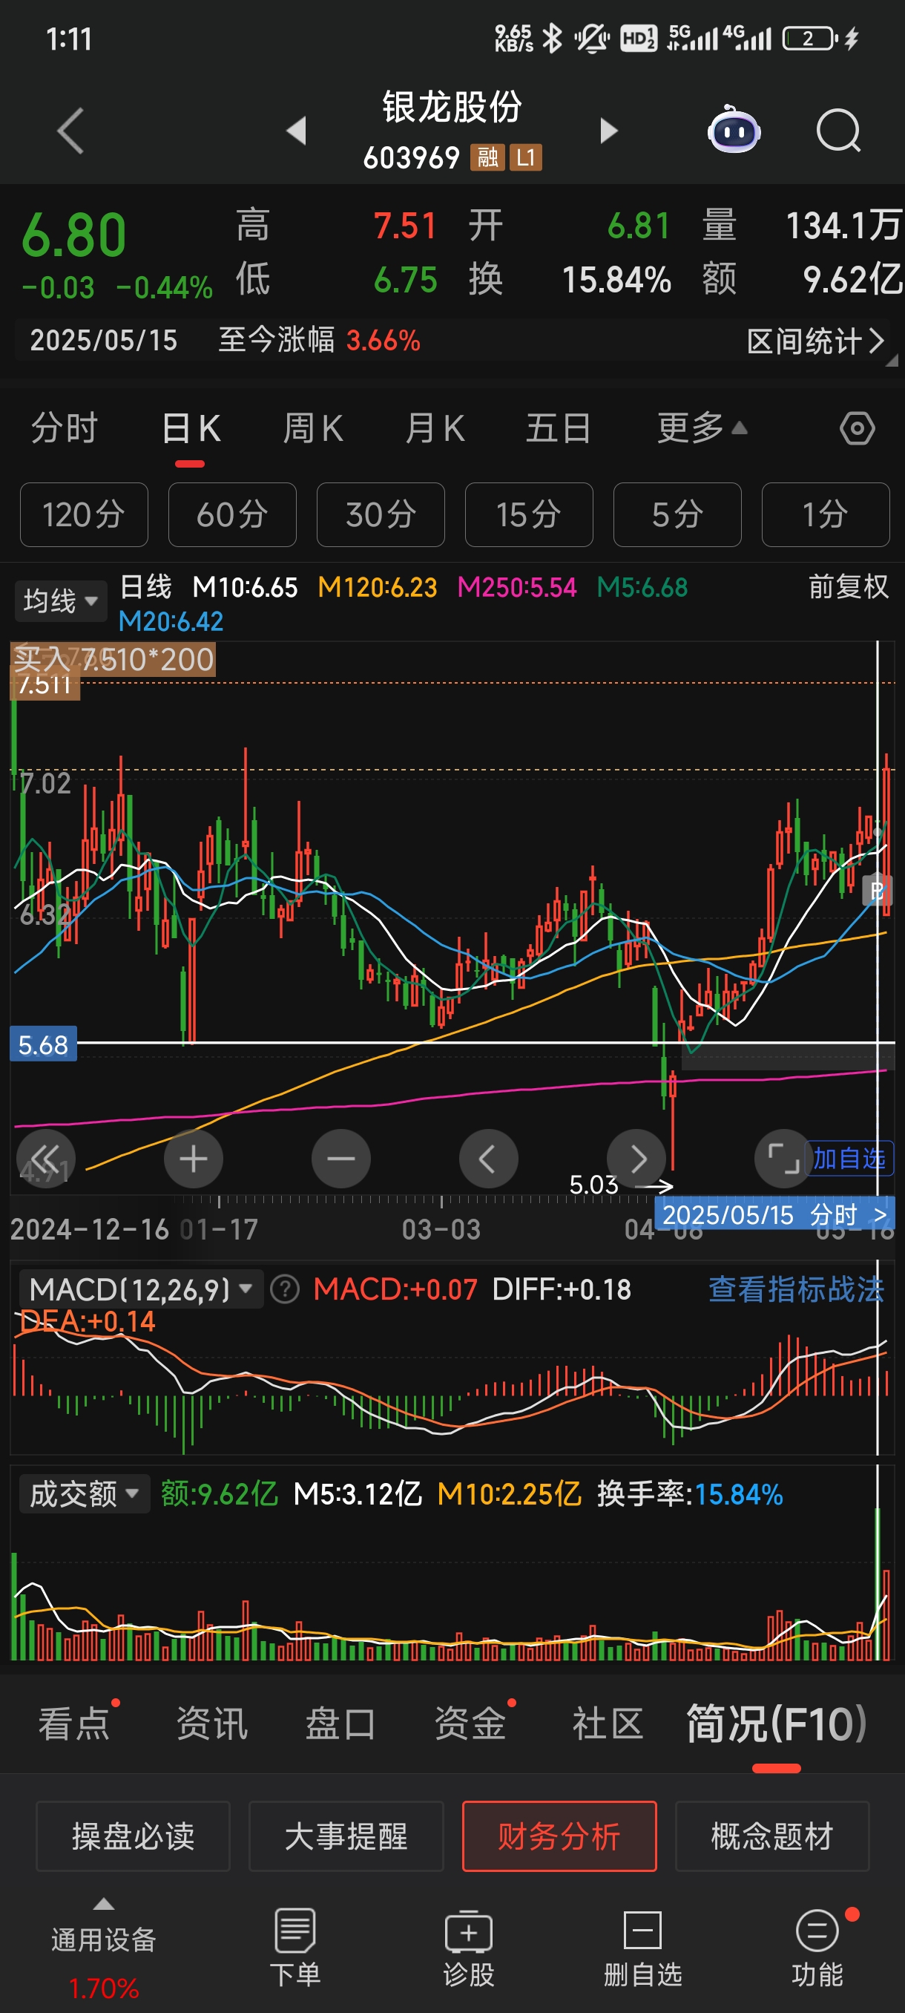The image size is (905, 2013).
Task: Open MACD help question mark
Action: click(x=284, y=1289)
